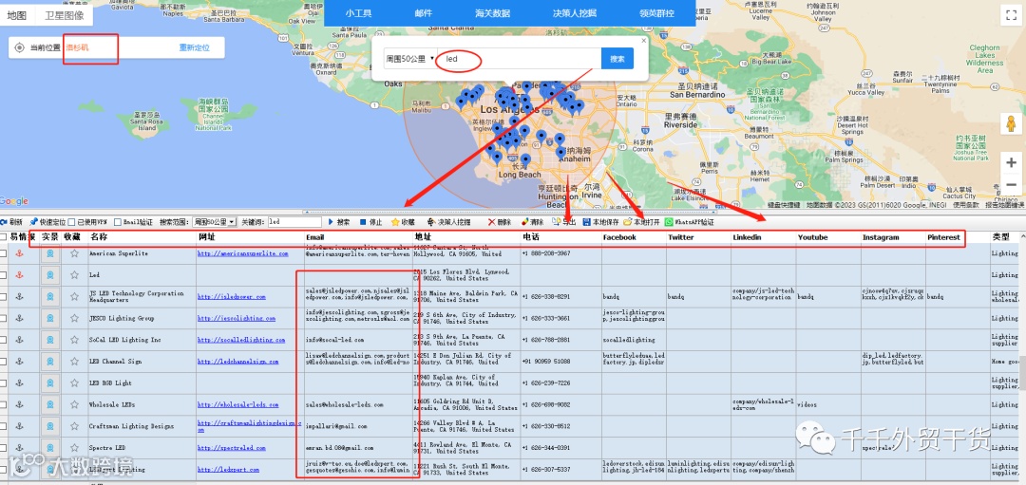Check the LED RGB Light row checkbox
This screenshot has height=485, width=1026.
pos(3,383)
